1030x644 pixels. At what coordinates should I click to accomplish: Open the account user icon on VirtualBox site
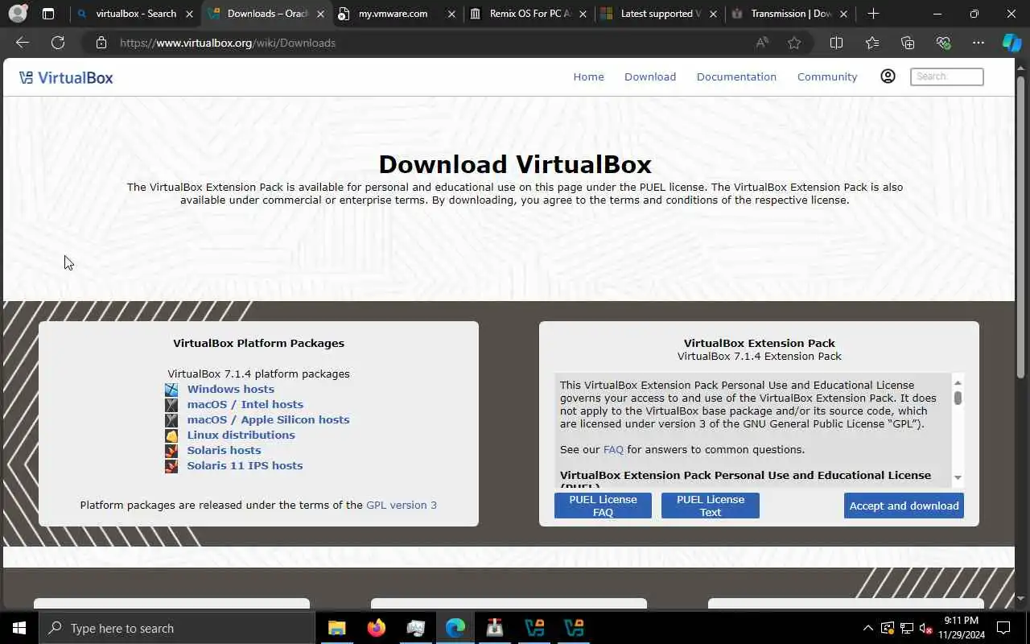[x=888, y=76]
